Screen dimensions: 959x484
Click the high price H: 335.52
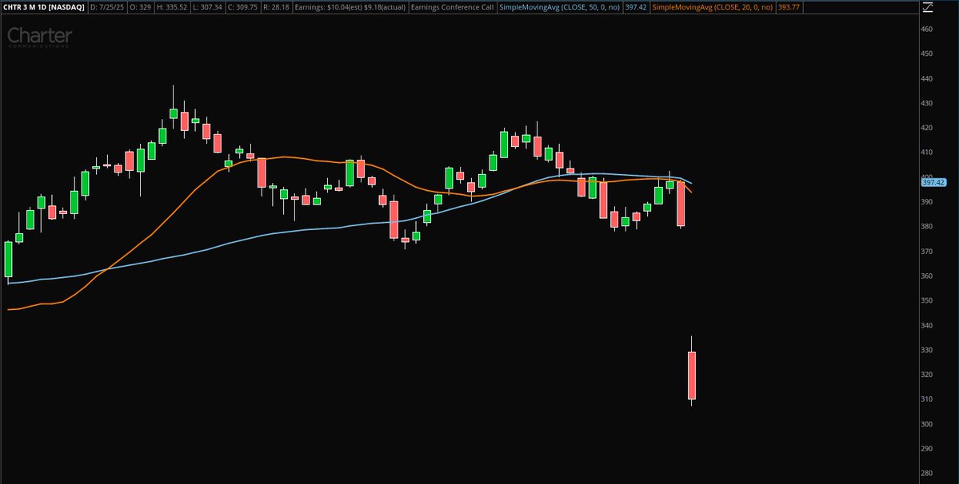[x=172, y=7]
